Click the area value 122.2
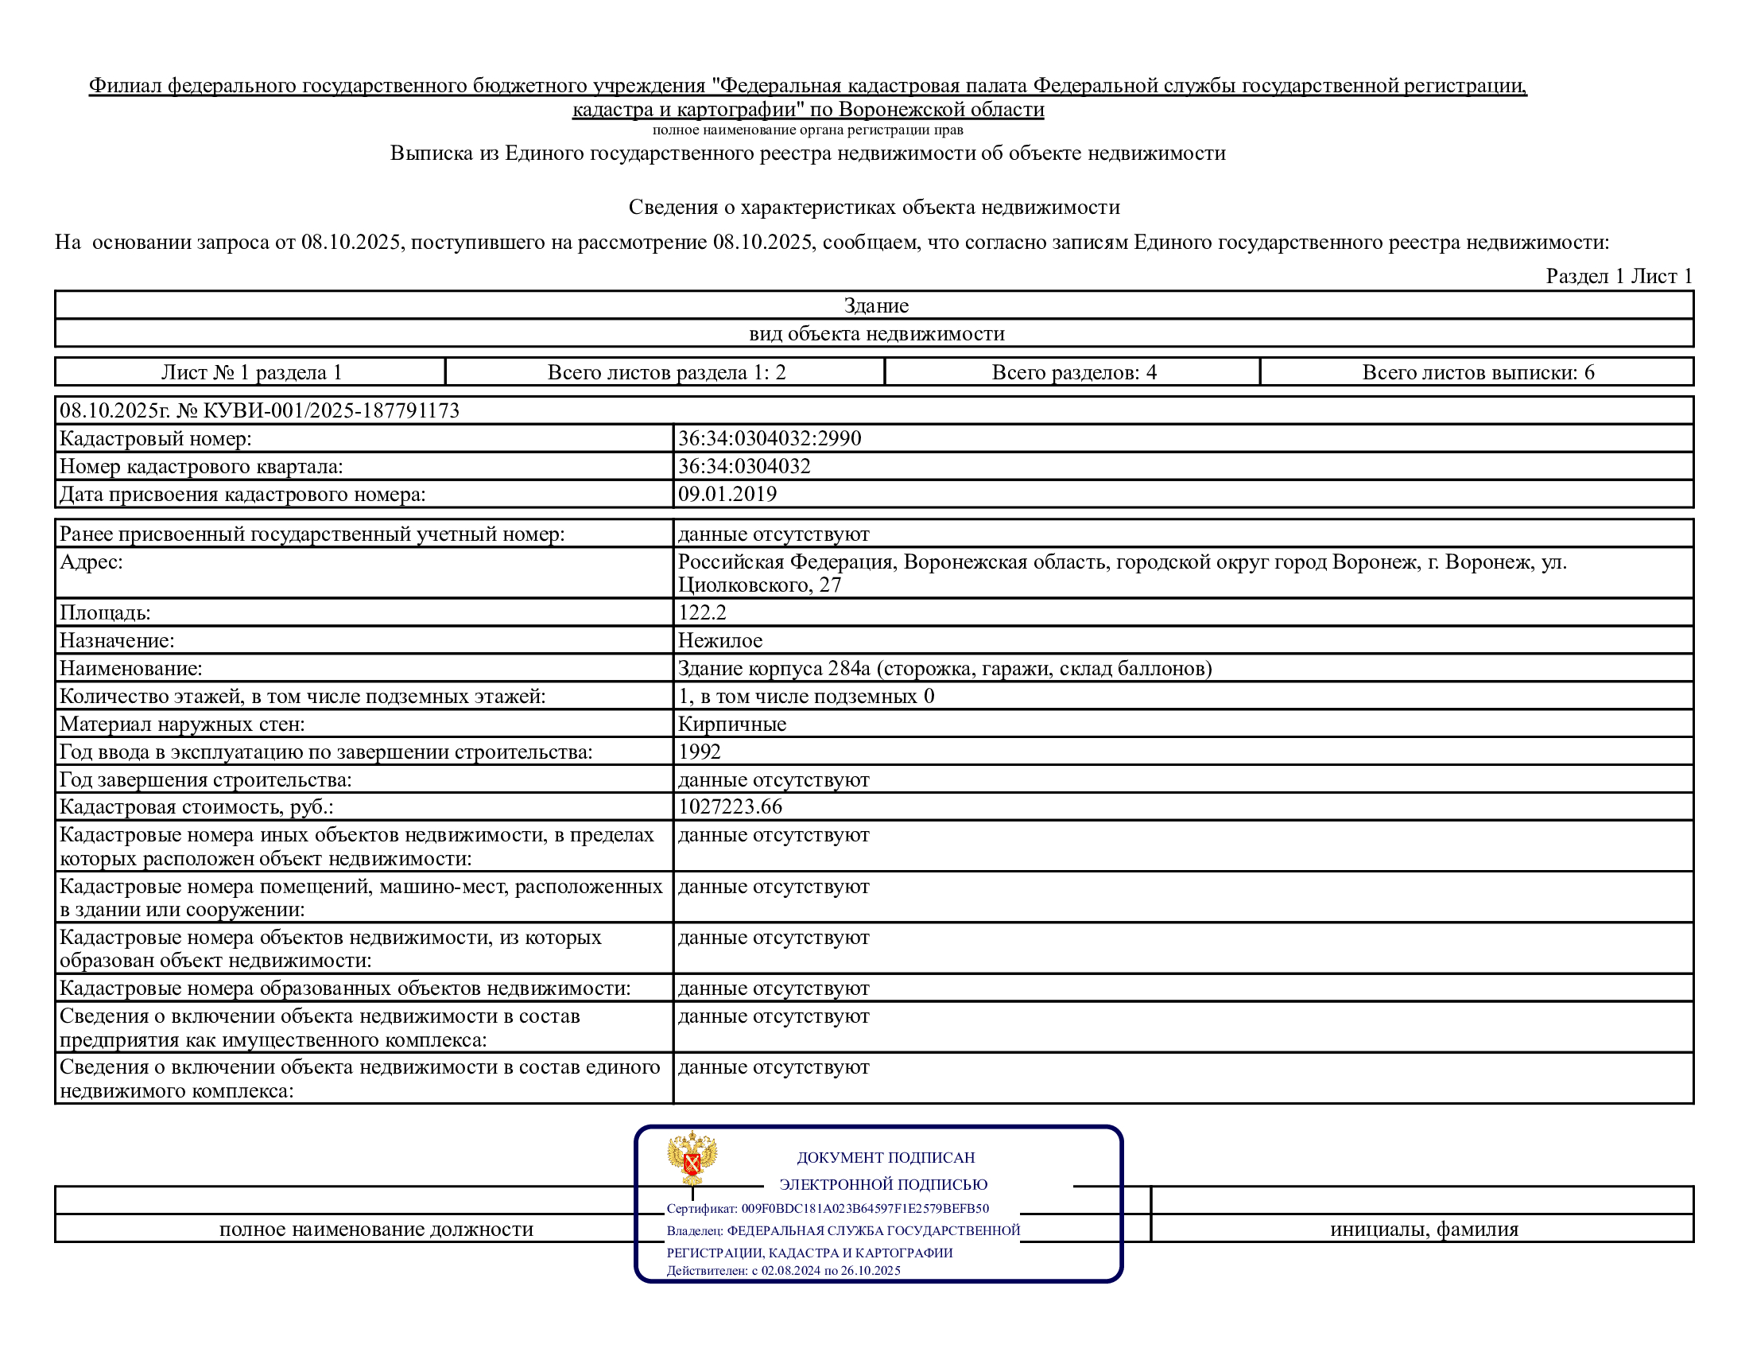This screenshot has width=1749, height=1352. click(x=701, y=612)
